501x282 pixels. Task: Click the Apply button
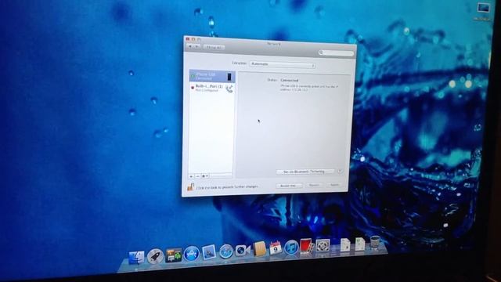point(334,185)
